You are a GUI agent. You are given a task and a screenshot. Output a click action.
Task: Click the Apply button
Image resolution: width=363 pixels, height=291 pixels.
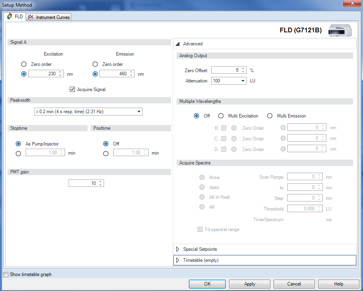(x=249, y=284)
